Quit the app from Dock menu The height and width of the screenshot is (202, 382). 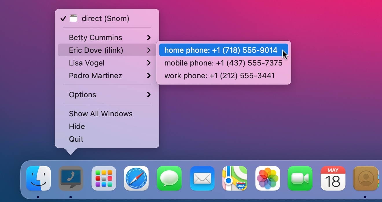coord(76,139)
